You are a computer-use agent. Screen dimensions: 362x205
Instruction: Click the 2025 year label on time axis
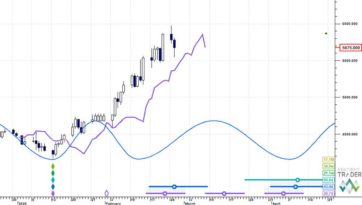click(22, 204)
